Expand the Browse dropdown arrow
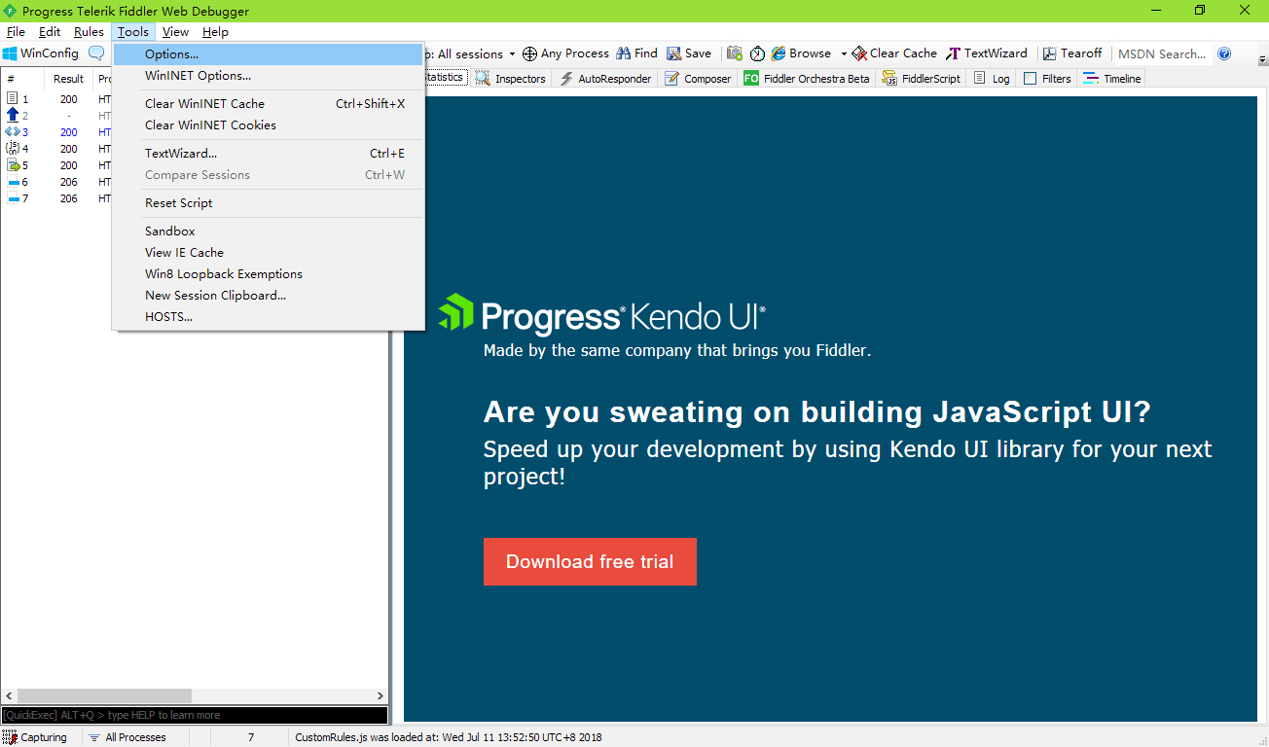The height and width of the screenshot is (747, 1269). point(844,54)
